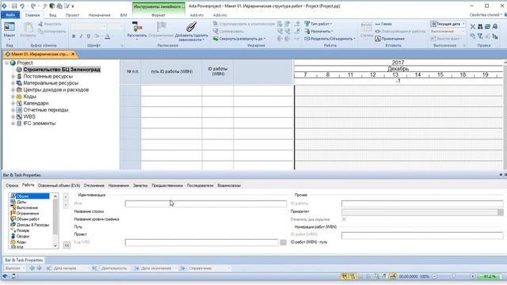Click the ID работы input field
The width and height of the screenshot is (507, 285).
[422, 203]
